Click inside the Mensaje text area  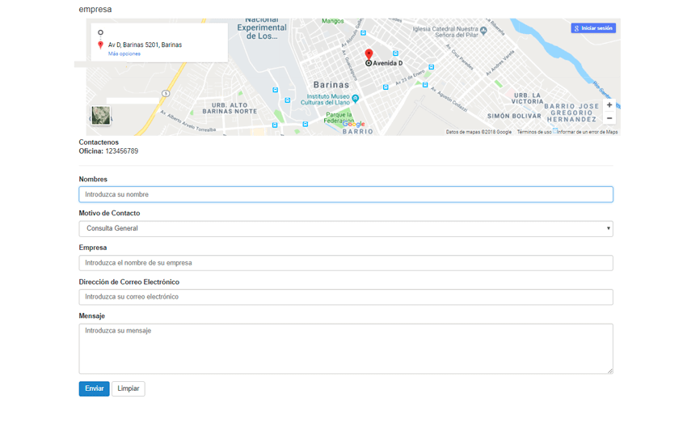[346, 349]
